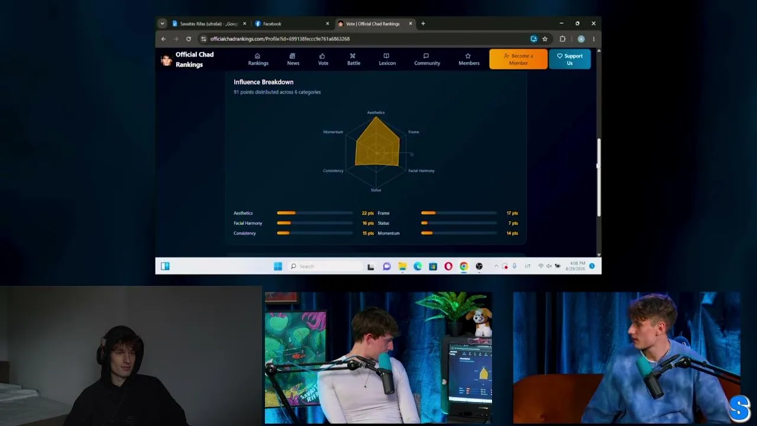Click the '7 pts' Status value
Screen dimensions: 757x426
[513, 223]
